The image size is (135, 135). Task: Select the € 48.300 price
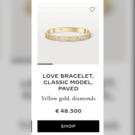[68, 111]
